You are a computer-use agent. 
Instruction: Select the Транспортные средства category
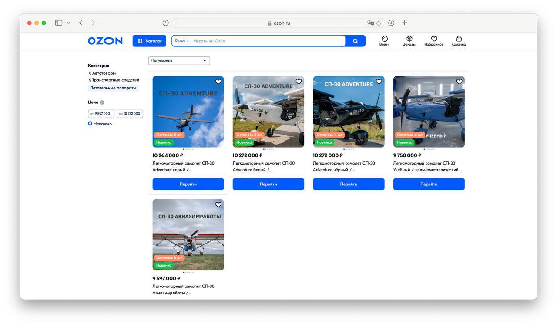(115, 80)
